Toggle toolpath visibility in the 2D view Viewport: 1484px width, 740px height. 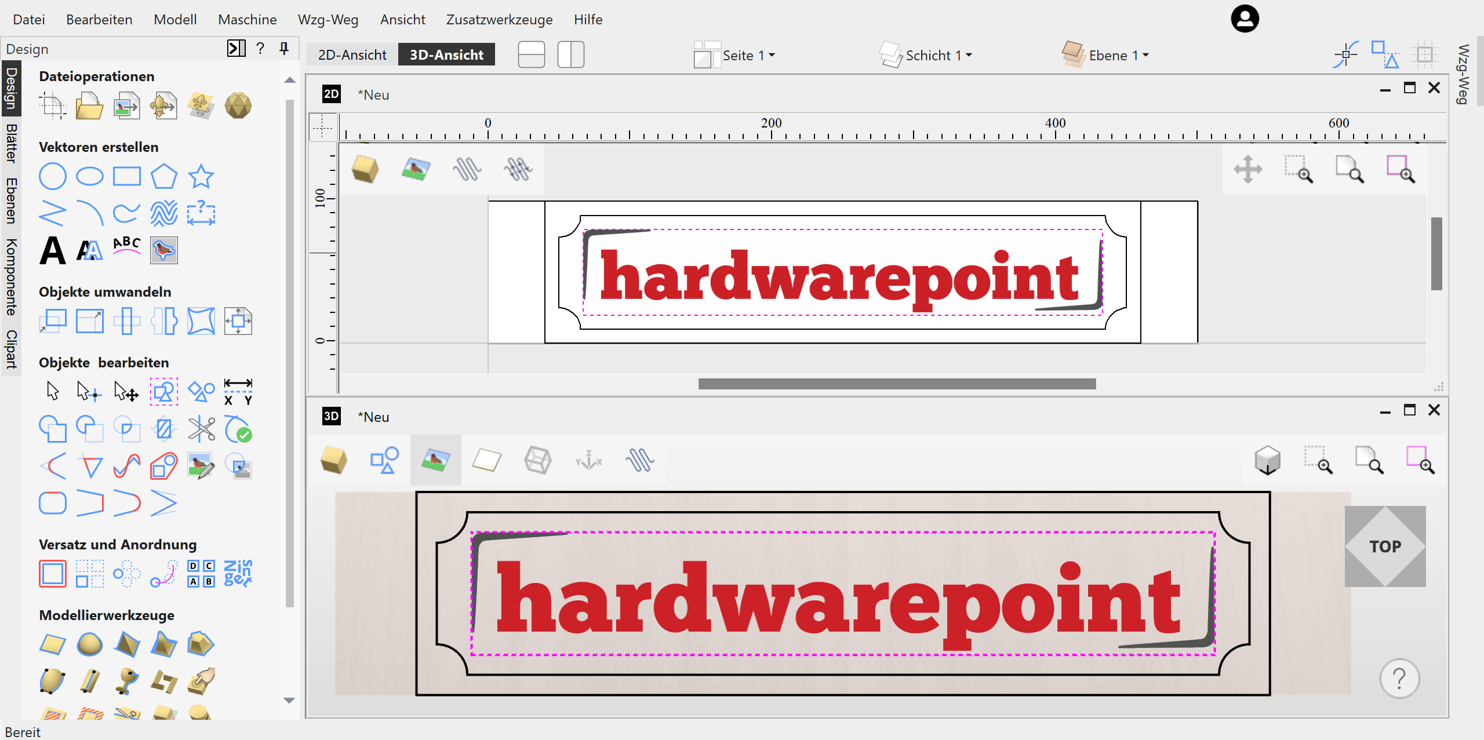point(467,169)
